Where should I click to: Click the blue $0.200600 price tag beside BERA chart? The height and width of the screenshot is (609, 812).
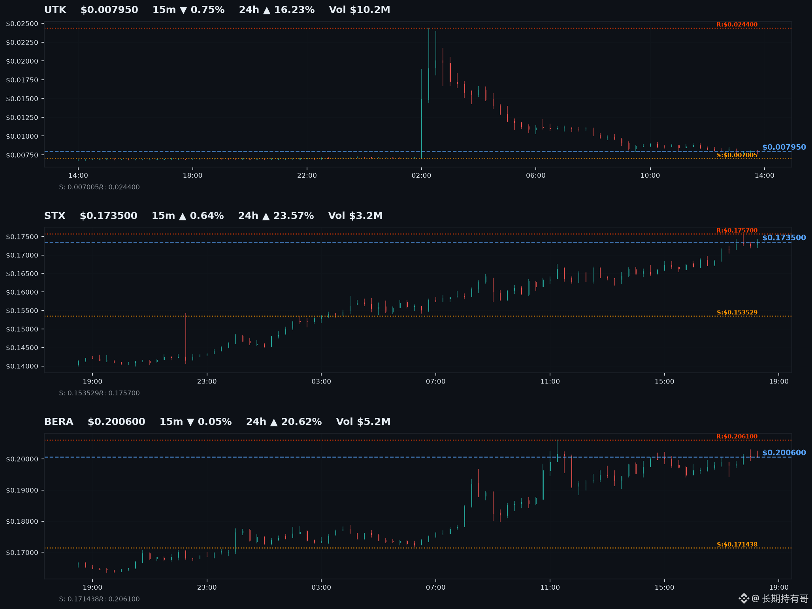[x=784, y=453]
